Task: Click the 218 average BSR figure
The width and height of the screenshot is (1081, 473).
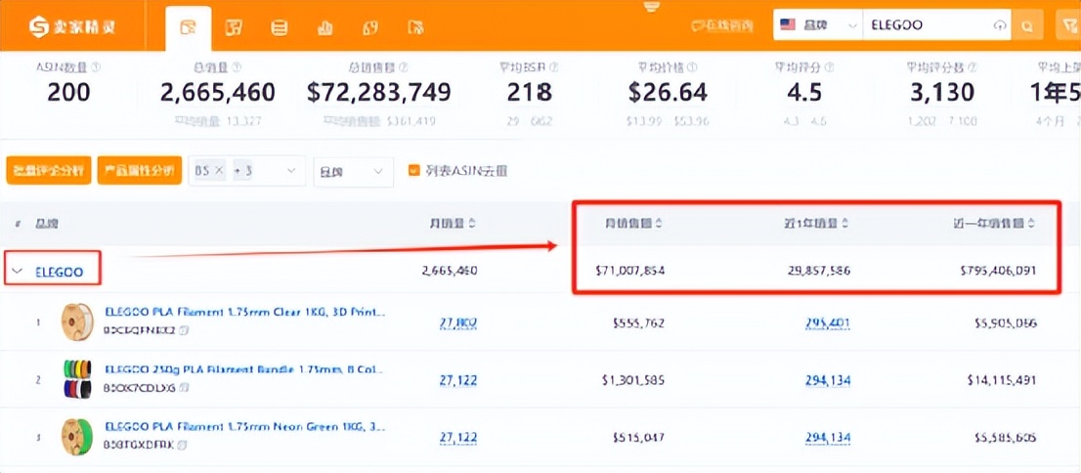Action: [530, 93]
